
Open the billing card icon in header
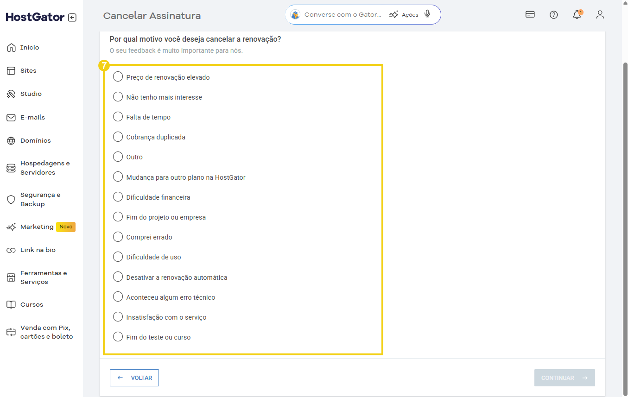[530, 14]
